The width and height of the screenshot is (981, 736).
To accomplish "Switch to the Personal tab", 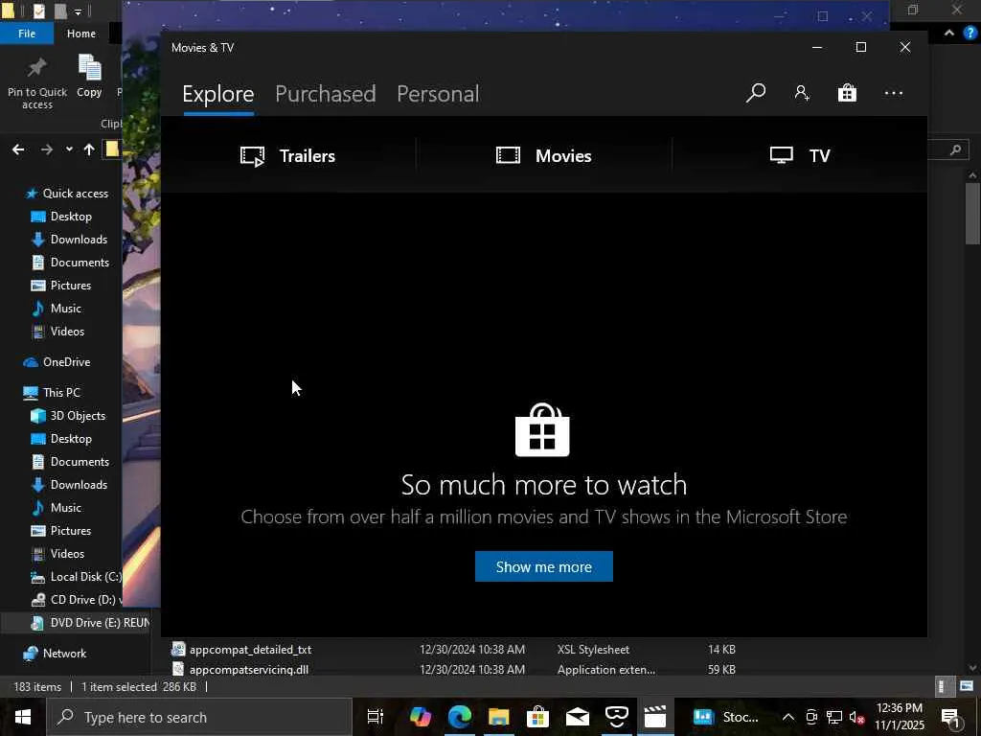I will tap(438, 94).
